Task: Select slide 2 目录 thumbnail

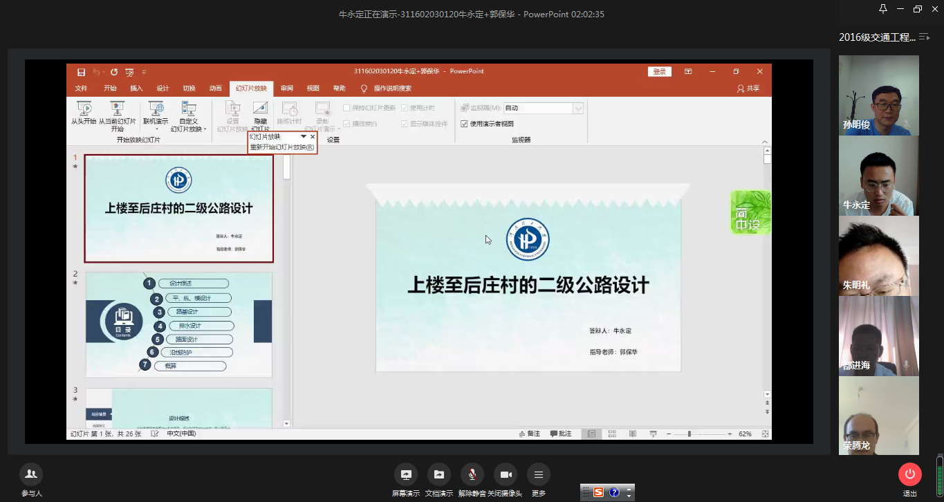Action: point(178,324)
